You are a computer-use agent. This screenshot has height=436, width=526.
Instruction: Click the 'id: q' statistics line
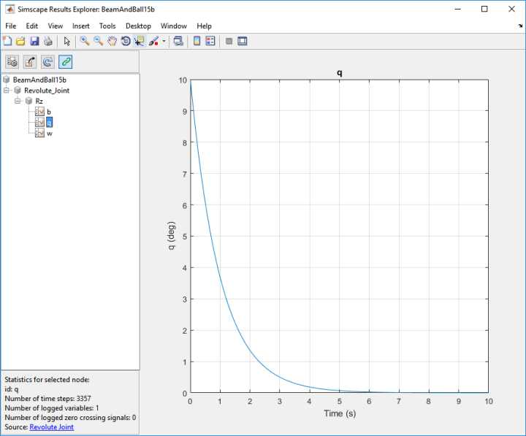[x=12, y=389]
